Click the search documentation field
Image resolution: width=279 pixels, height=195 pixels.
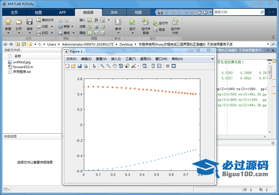(x=236, y=12)
